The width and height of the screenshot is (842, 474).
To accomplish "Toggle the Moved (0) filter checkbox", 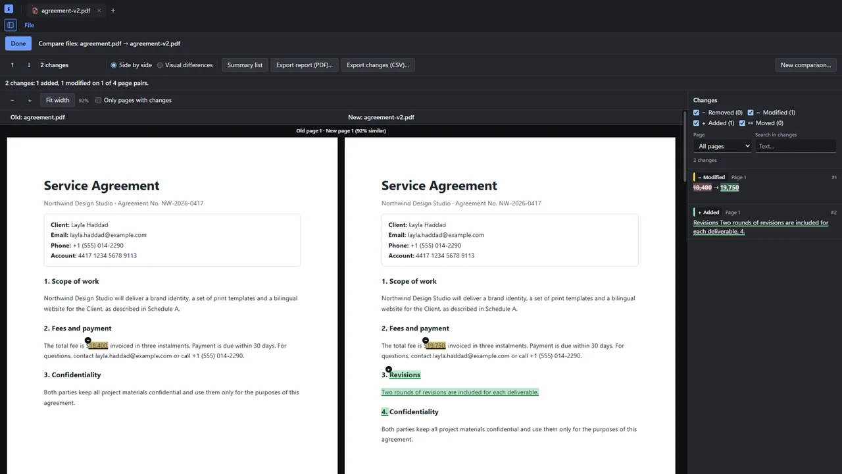I will 743,123.
